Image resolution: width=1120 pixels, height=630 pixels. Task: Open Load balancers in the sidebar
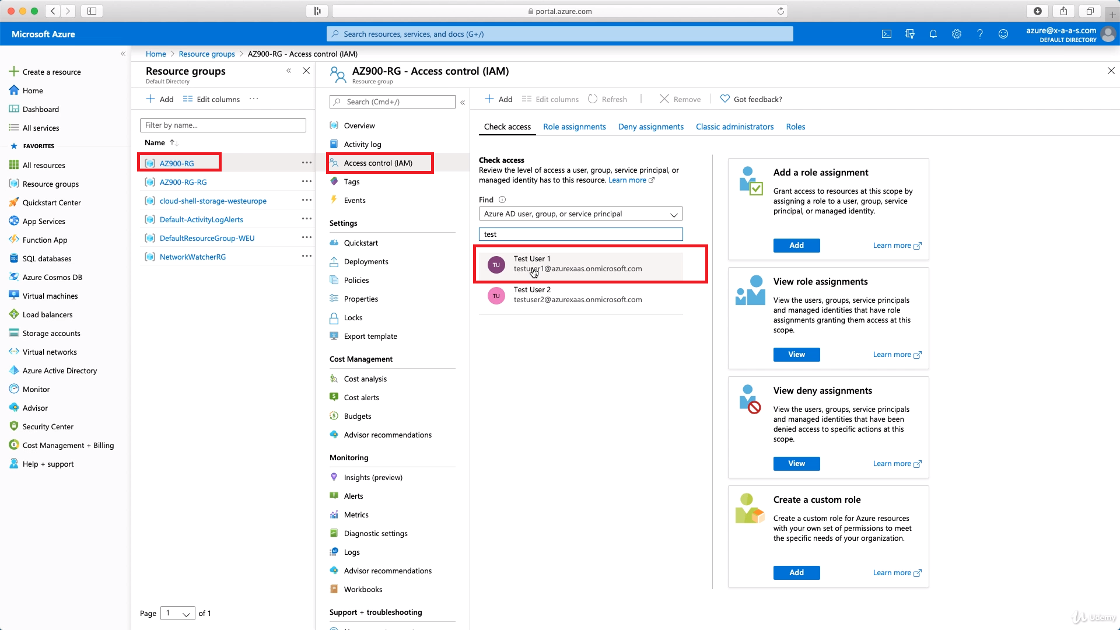[47, 314]
